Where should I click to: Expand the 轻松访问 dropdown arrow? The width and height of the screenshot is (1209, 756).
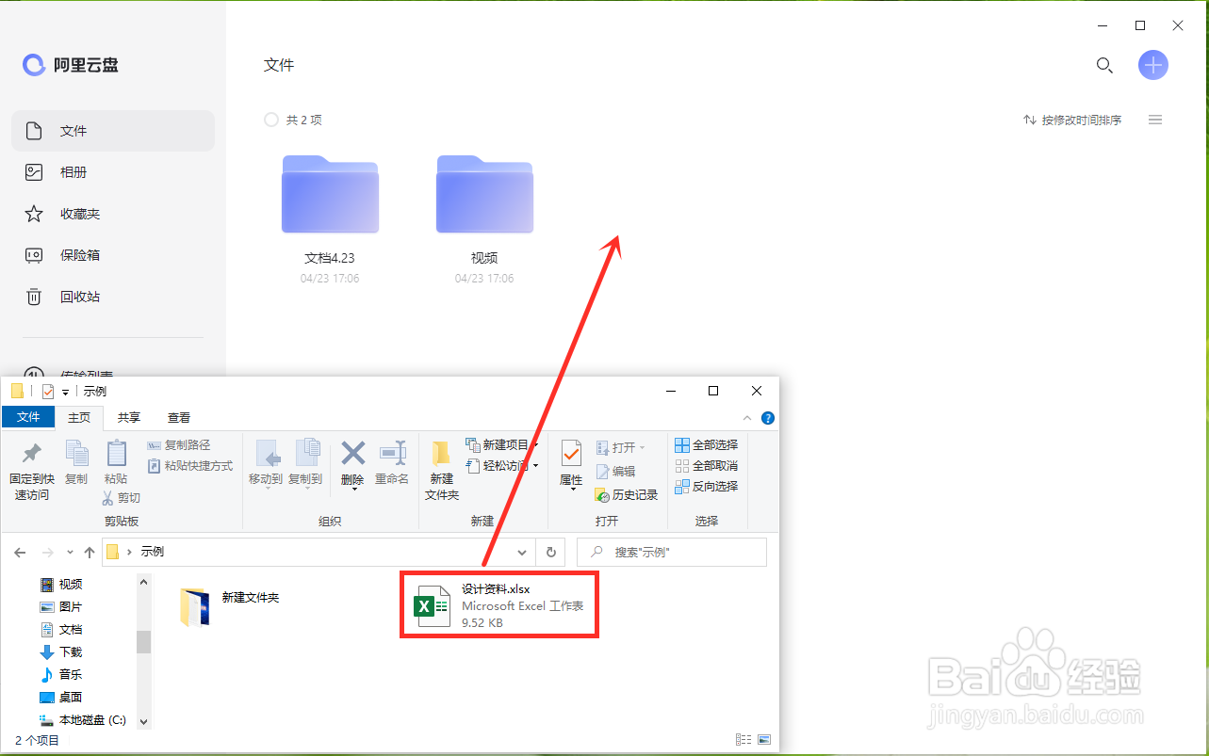pos(534,466)
